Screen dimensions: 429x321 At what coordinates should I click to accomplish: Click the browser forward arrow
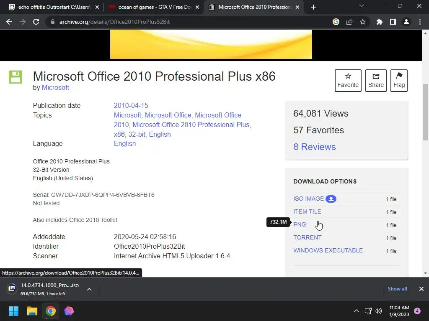23,22
